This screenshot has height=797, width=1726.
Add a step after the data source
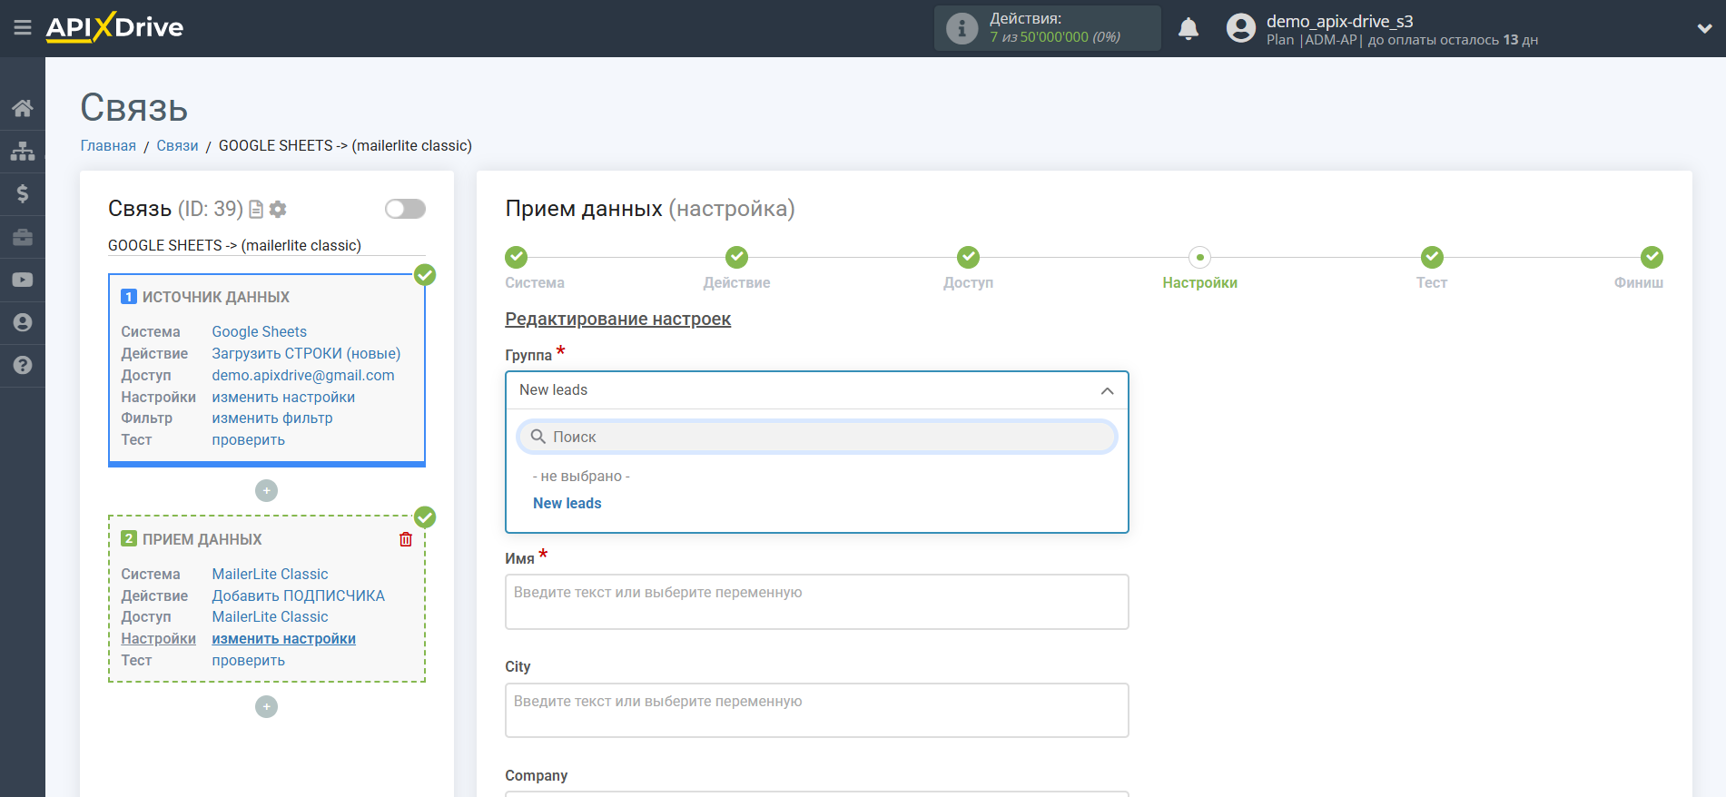click(x=266, y=491)
